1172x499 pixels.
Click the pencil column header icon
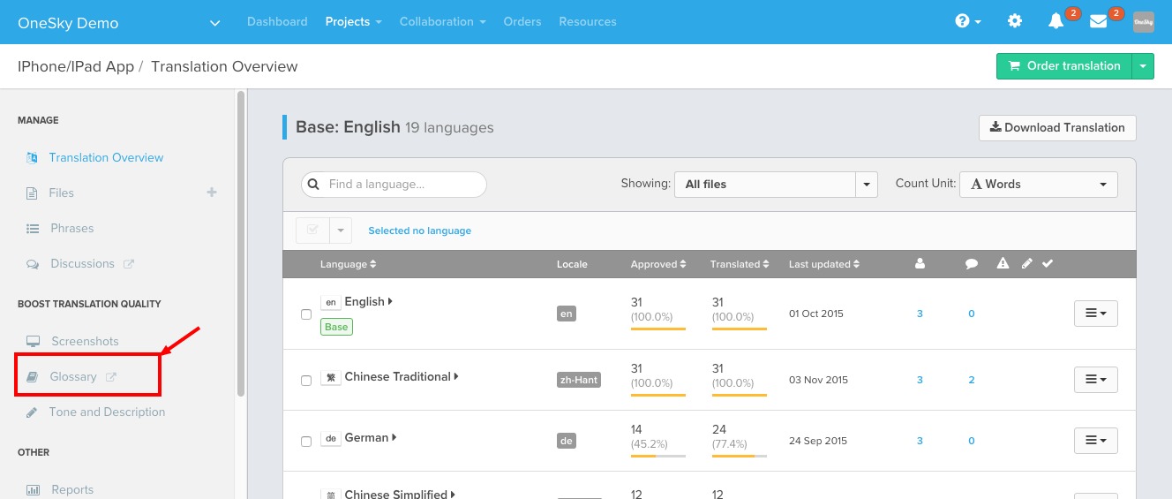pyautogui.click(x=1026, y=263)
